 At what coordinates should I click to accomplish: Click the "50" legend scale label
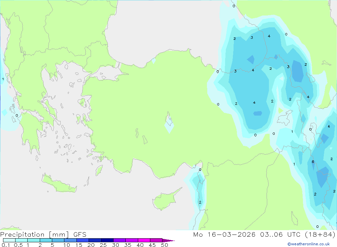tap(165, 245)
